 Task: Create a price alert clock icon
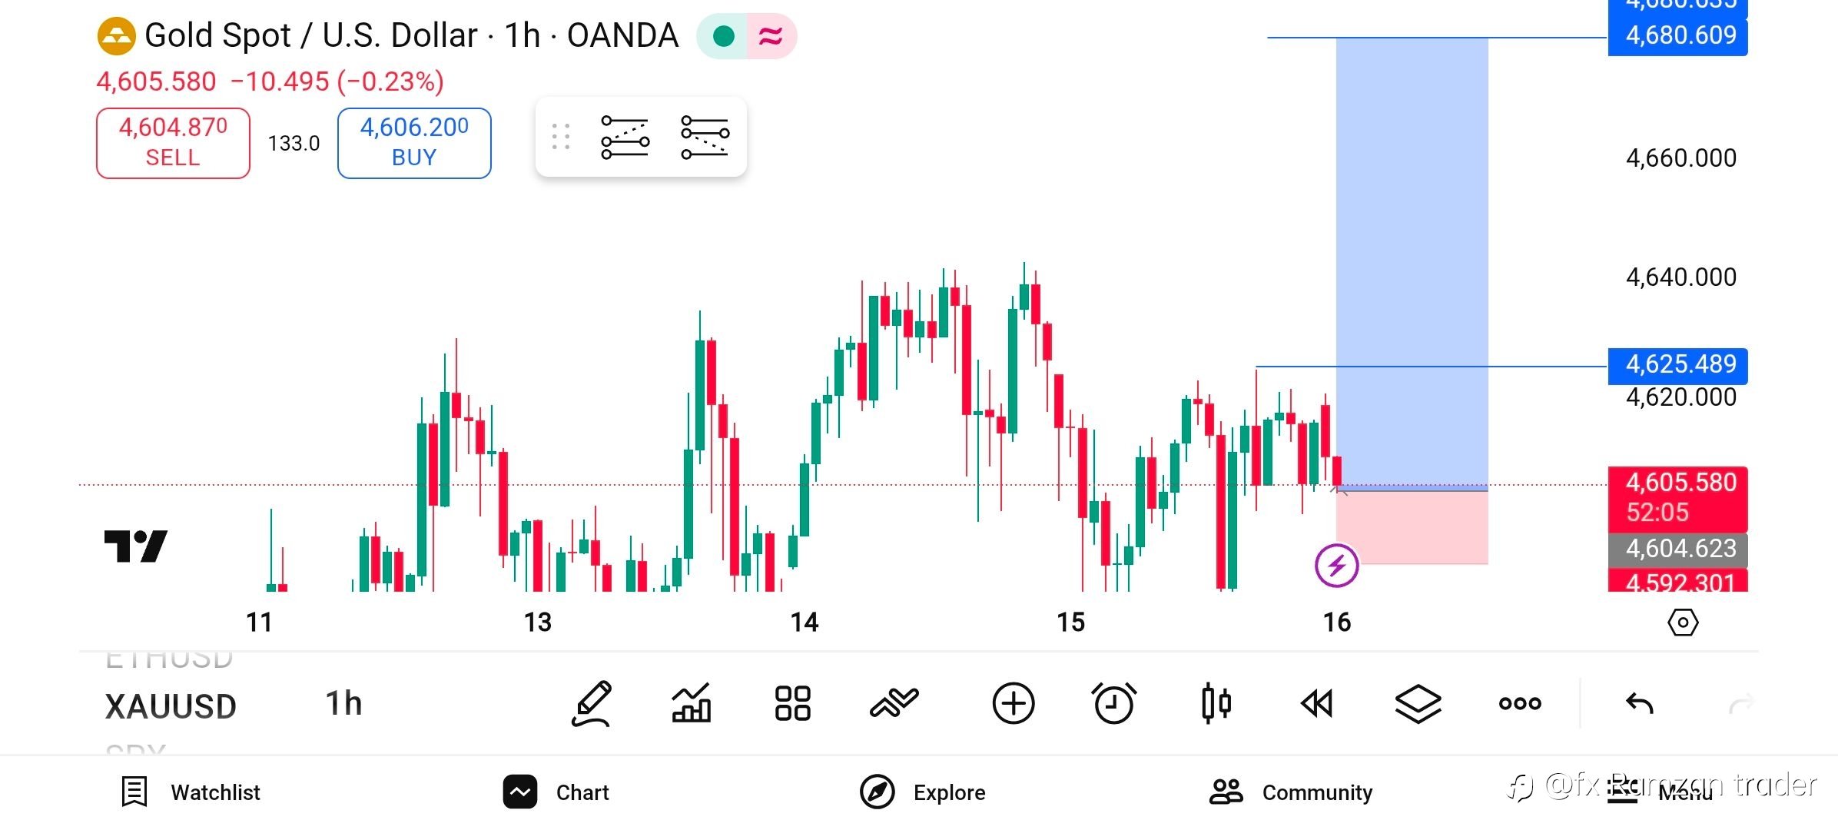(x=1113, y=703)
